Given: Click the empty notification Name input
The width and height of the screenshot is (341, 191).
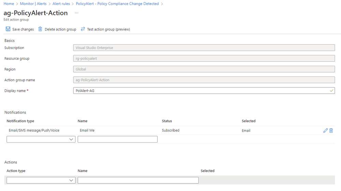Looking at the screenshot, I should click(117, 139).
